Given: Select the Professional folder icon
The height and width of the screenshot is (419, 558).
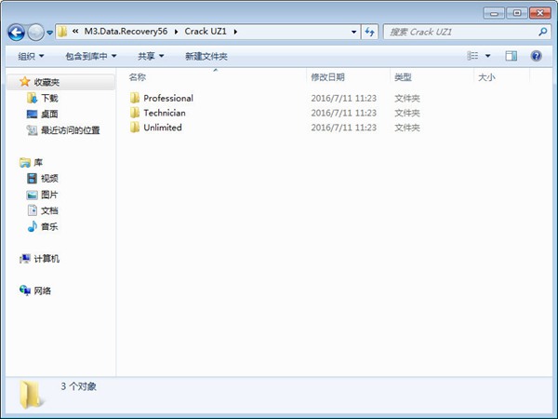Looking at the screenshot, I should (135, 98).
